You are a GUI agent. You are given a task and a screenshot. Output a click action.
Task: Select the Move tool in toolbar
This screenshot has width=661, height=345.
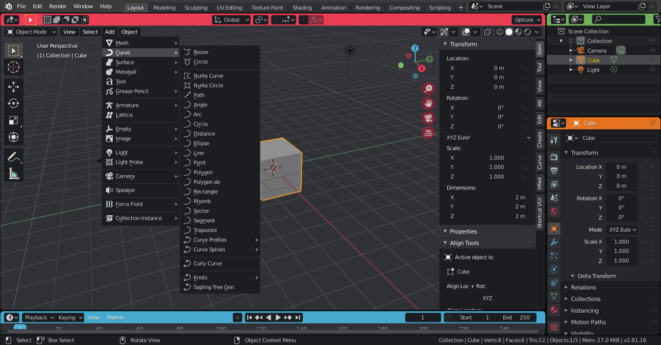click(x=14, y=87)
